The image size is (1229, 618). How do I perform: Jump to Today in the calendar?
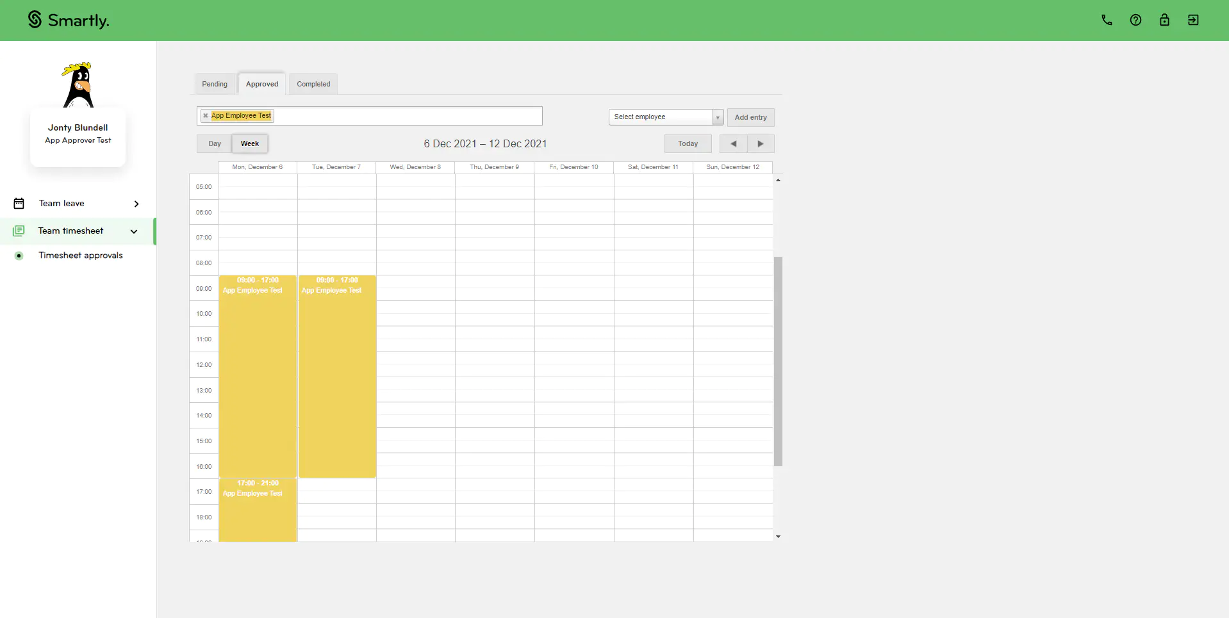pyautogui.click(x=688, y=143)
